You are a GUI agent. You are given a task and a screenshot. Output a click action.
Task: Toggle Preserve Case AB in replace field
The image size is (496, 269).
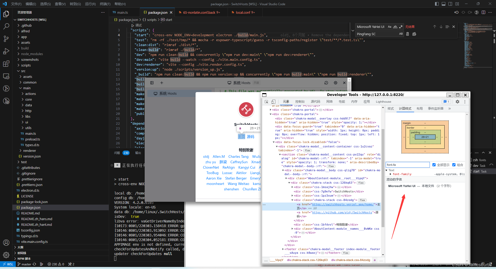[401, 34]
